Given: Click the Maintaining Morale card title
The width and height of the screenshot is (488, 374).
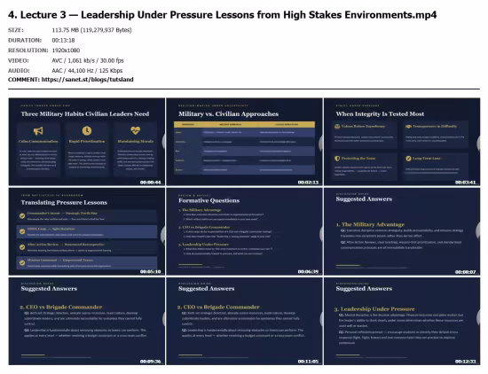Looking at the screenshot, I should point(136,142).
